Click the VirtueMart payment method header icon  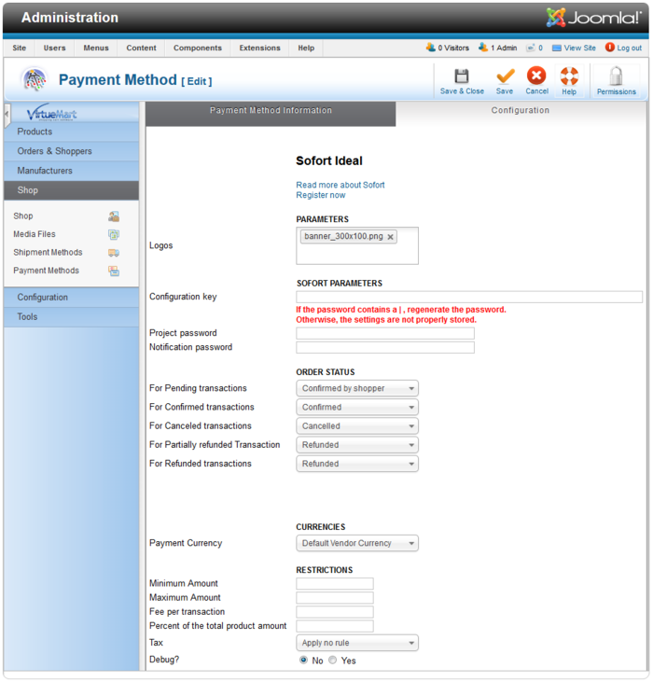[35, 79]
